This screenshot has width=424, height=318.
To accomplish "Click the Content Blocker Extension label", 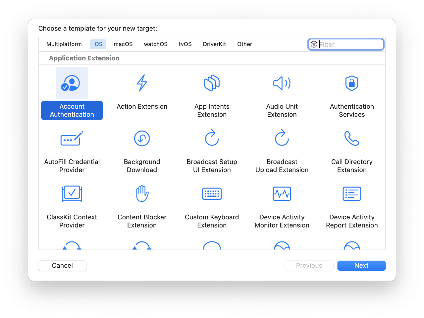I will click(x=142, y=221).
